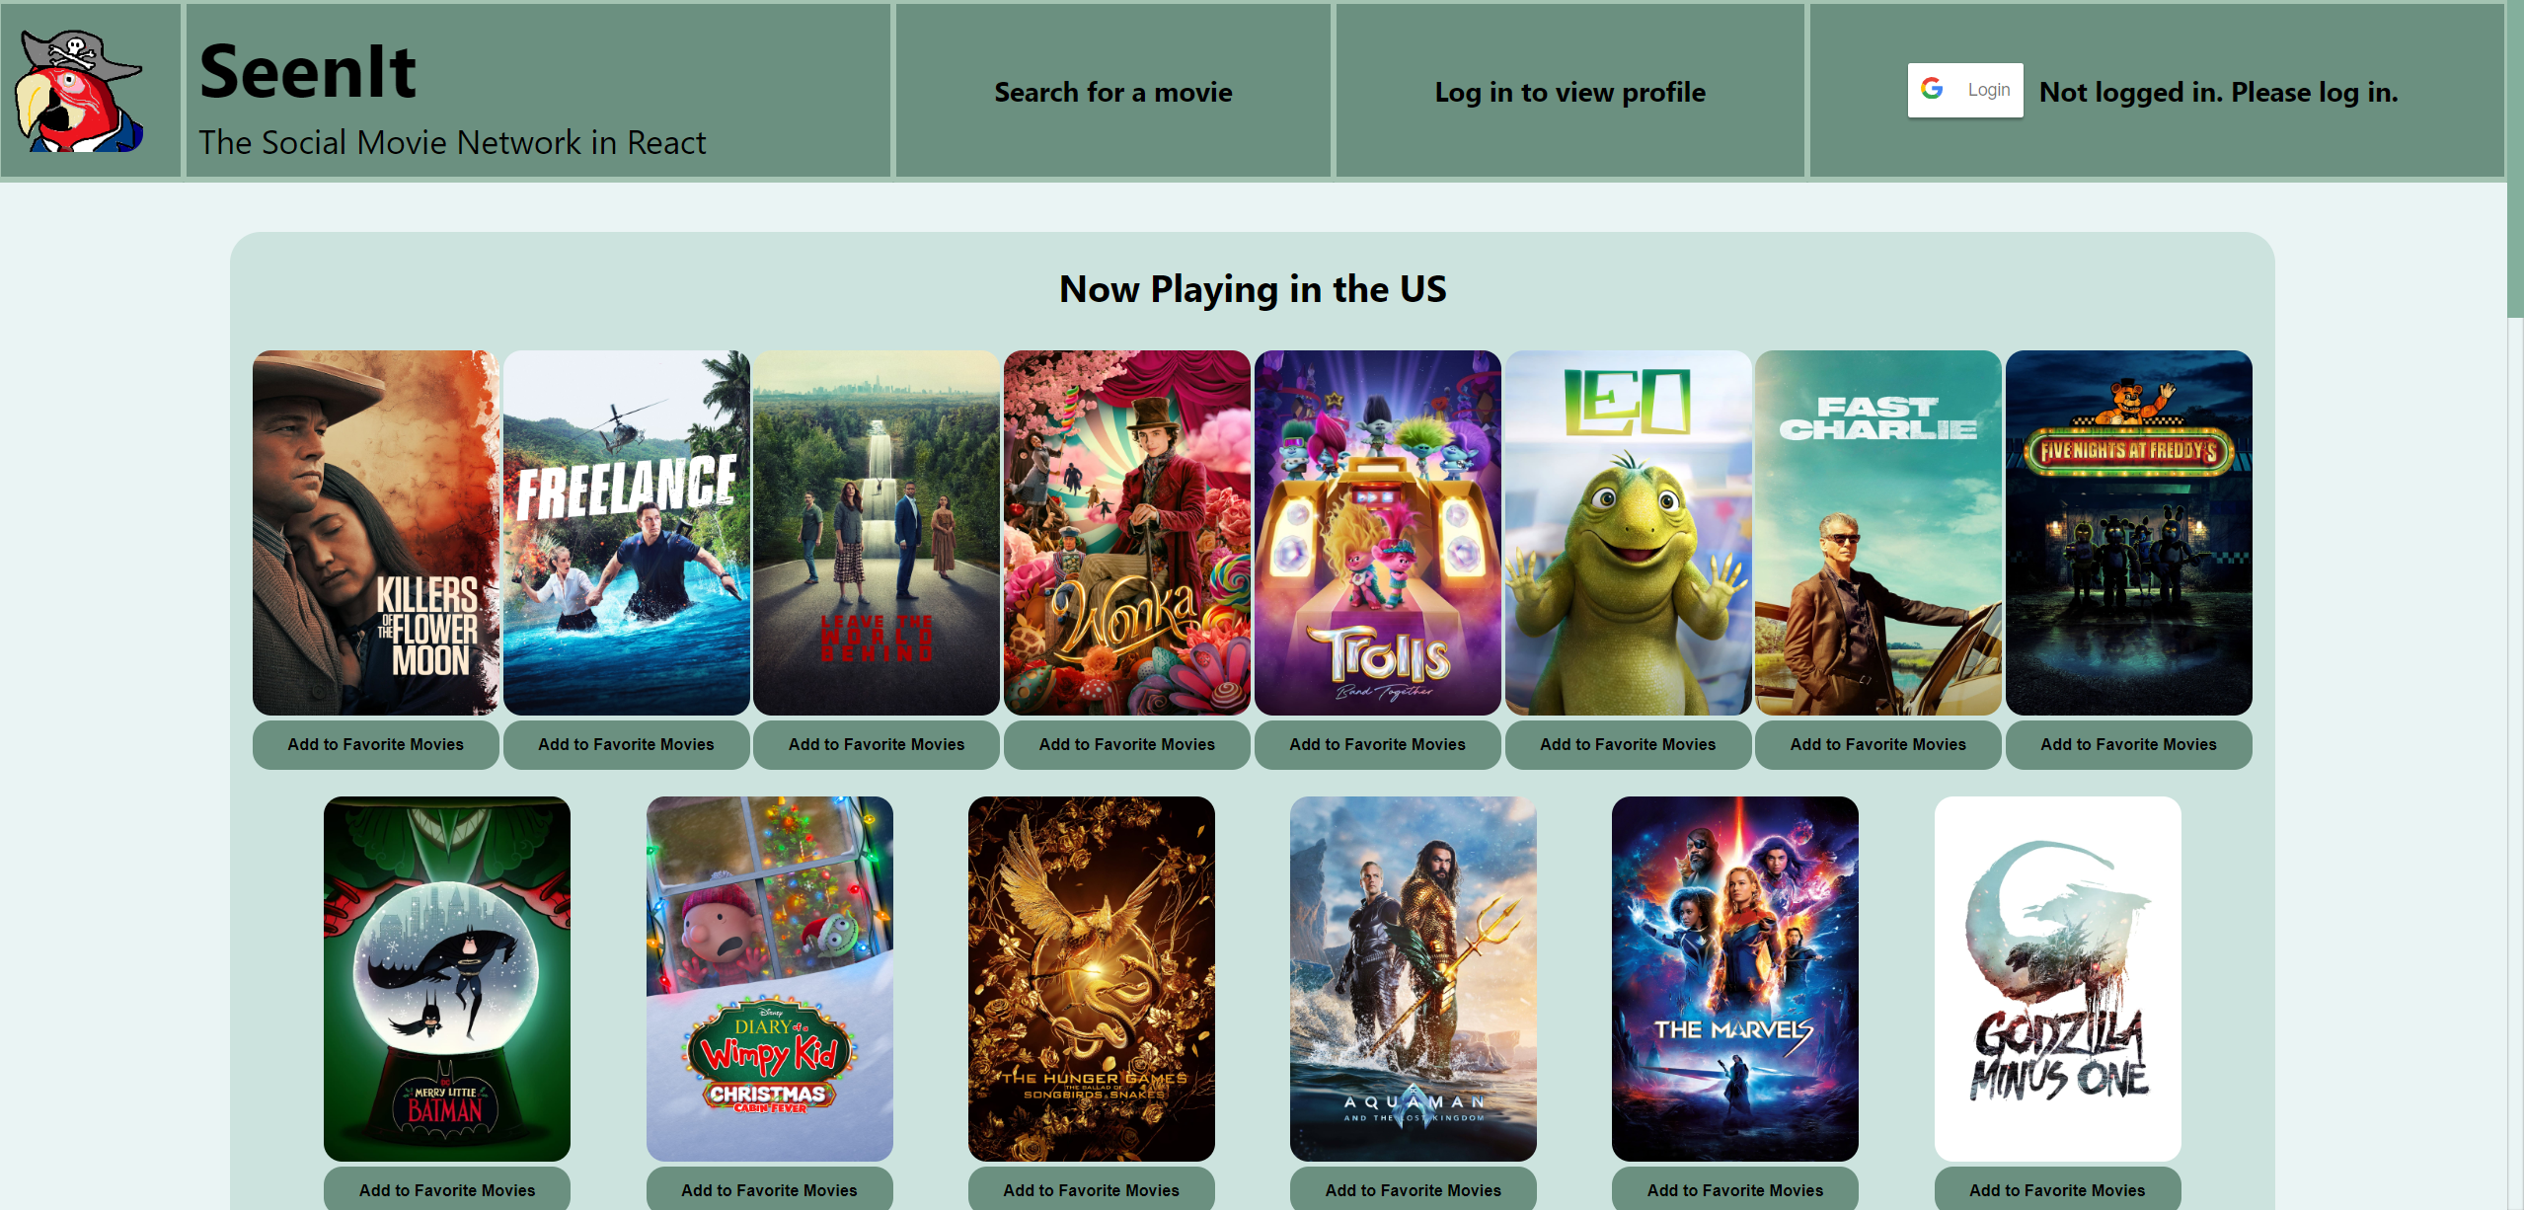Add Fast Charlie to Favorite Movies

[x=1878, y=744]
